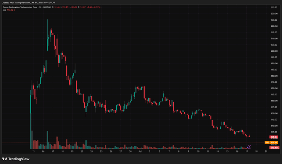Click the 195.00 price axis label
The height and width of the screenshot is (164, 282).
[x=274, y=57]
